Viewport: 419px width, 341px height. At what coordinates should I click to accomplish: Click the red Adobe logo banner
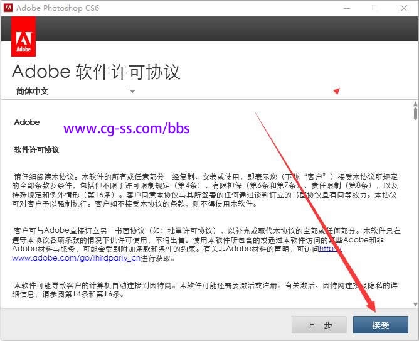(23, 36)
